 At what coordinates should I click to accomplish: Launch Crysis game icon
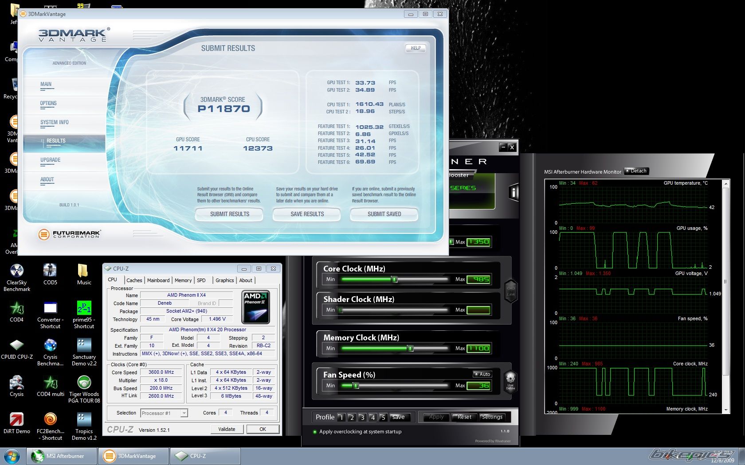(17, 386)
